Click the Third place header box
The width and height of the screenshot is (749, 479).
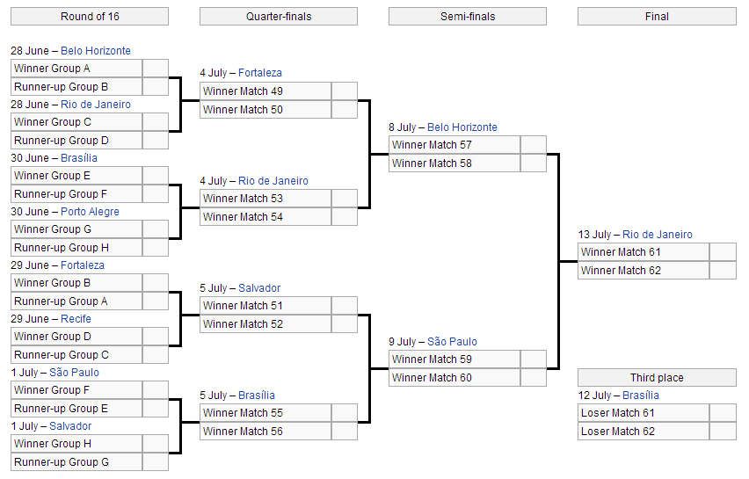point(656,378)
